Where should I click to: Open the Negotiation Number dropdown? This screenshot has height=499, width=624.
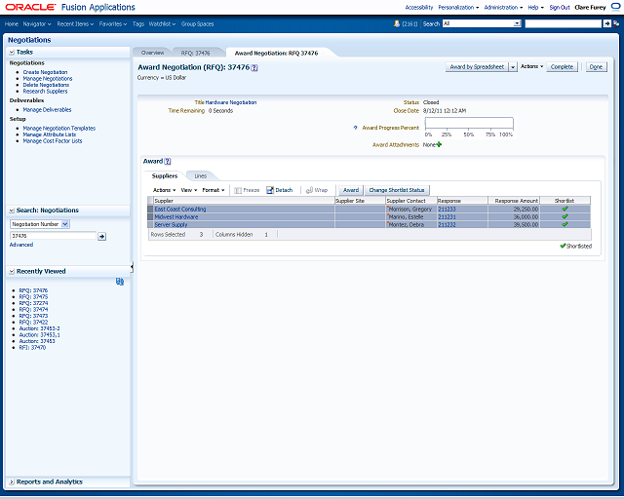click(x=65, y=224)
